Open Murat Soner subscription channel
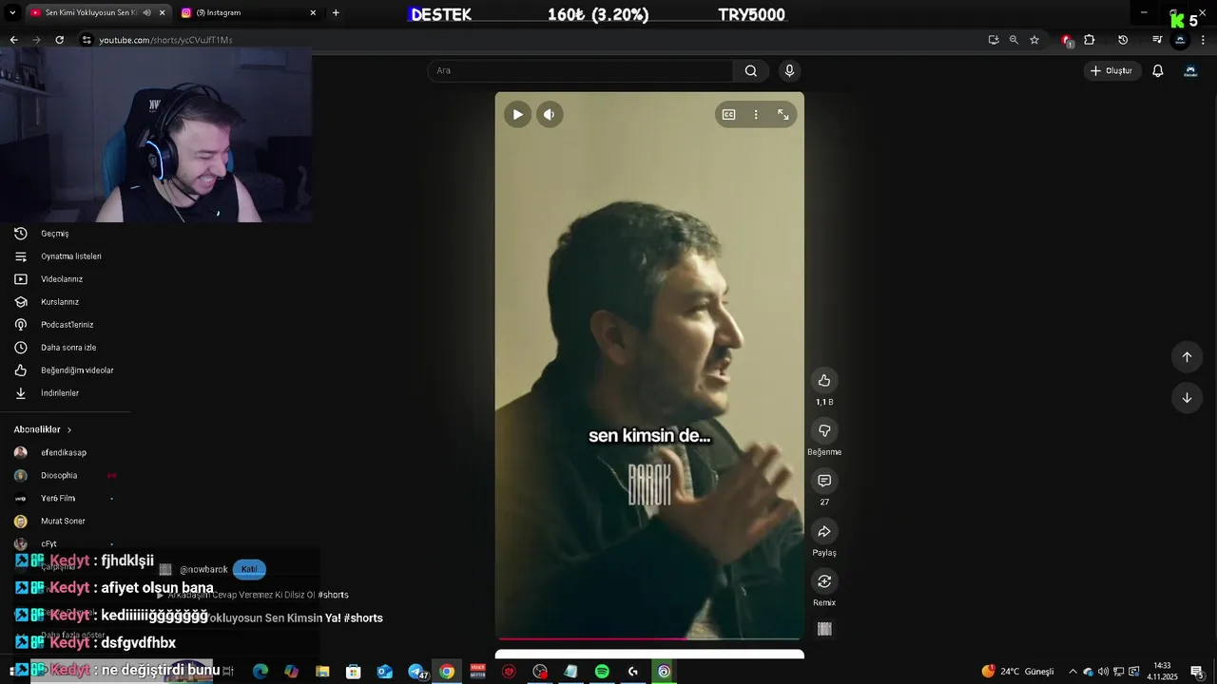 [65, 522]
